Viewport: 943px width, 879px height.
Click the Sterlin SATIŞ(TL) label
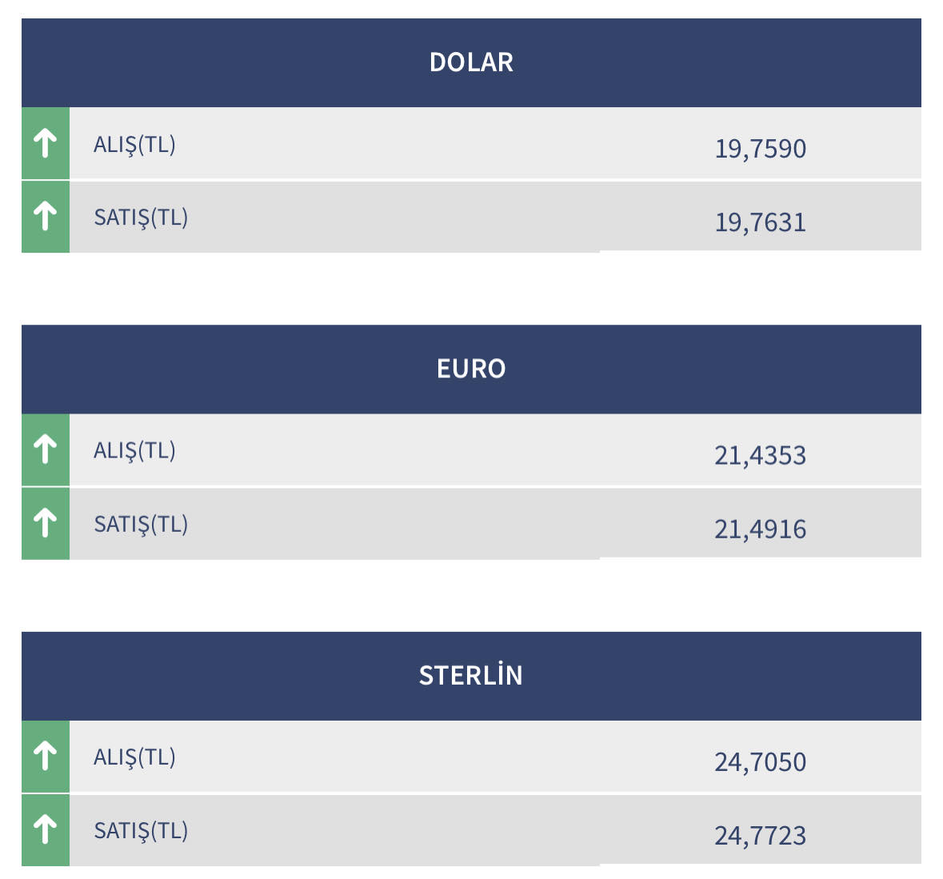pyautogui.click(x=141, y=831)
